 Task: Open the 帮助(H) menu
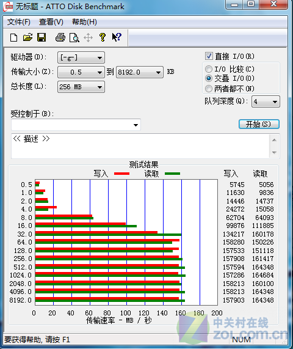tap(84, 22)
